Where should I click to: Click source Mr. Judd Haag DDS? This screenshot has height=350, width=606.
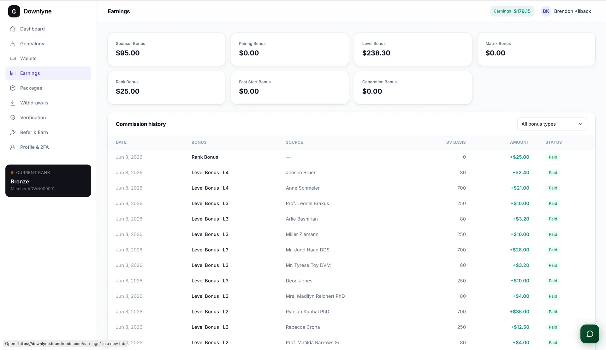click(307, 250)
